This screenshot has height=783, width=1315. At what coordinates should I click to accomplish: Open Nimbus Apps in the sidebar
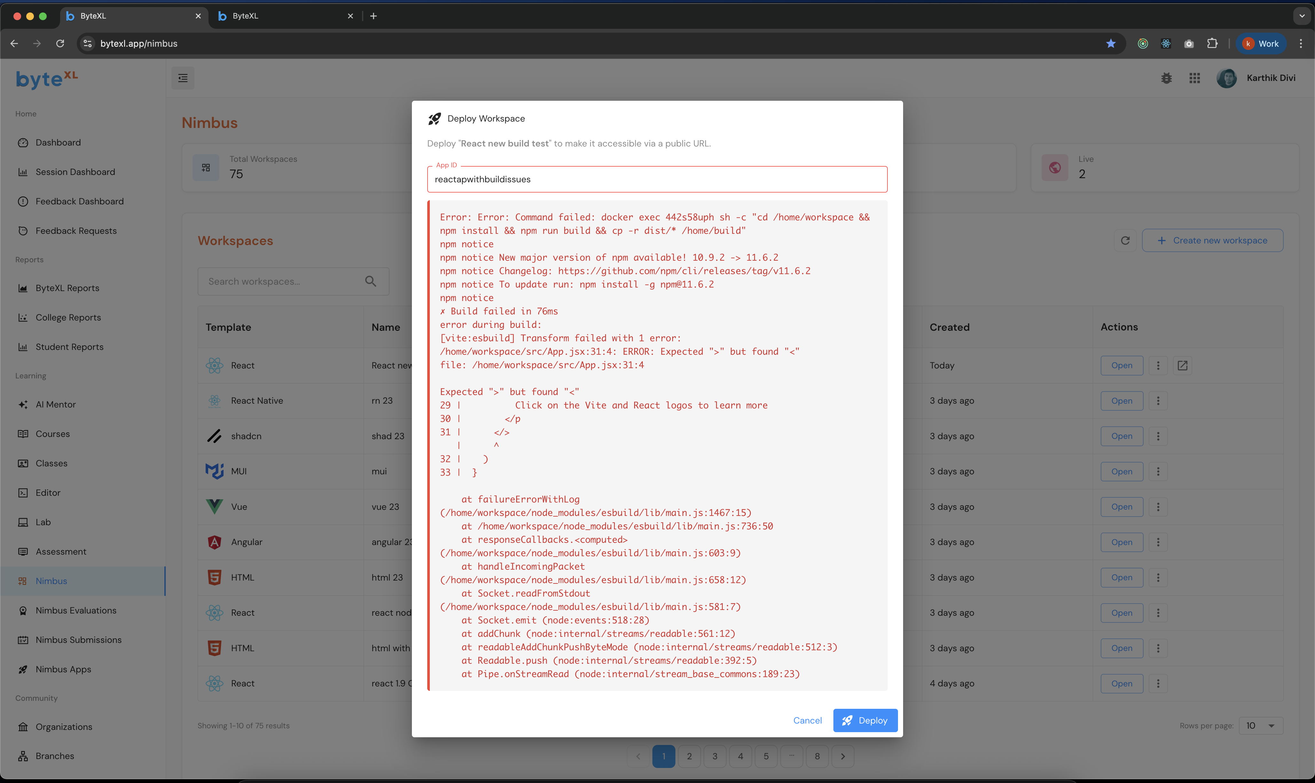[x=63, y=669]
